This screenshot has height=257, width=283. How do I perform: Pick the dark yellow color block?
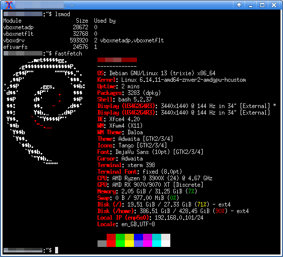pyautogui.click(x=129, y=237)
